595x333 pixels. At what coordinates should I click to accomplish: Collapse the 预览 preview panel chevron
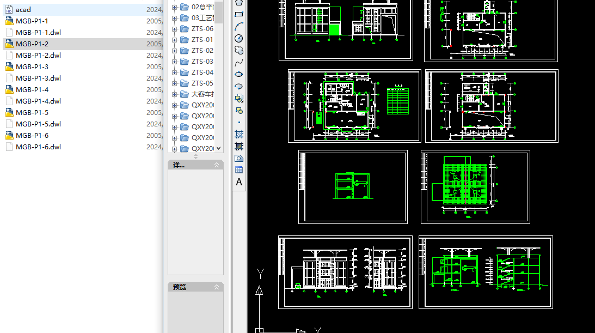pyautogui.click(x=217, y=287)
